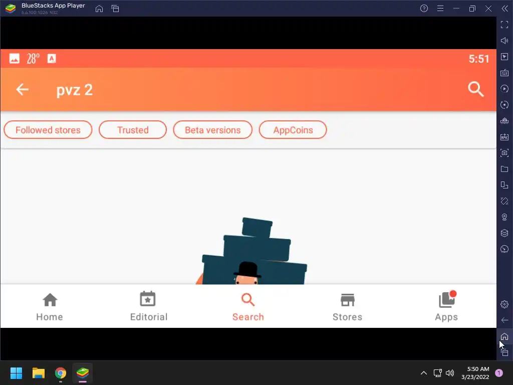The height and width of the screenshot is (385, 513).
Task: Switch to the Editorial tab
Action: [148, 307]
